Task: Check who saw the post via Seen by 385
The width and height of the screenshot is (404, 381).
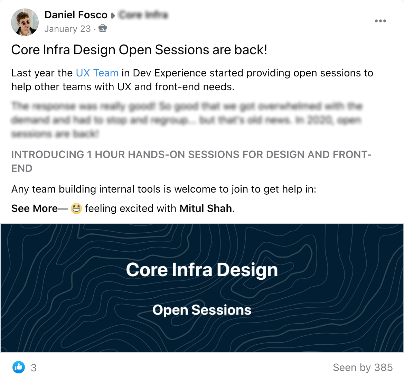Action: click(x=363, y=368)
